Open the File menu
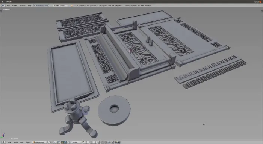 pos(8,6)
